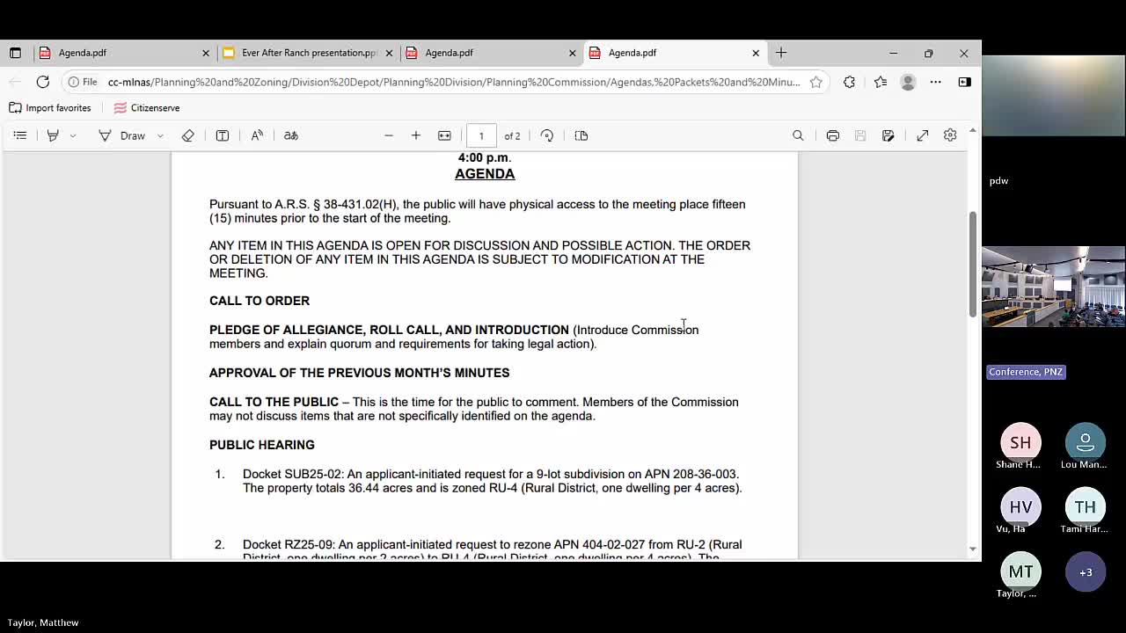The width and height of the screenshot is (1126, 633).
Task: Save the PDF document
Action: pos(860,135)
